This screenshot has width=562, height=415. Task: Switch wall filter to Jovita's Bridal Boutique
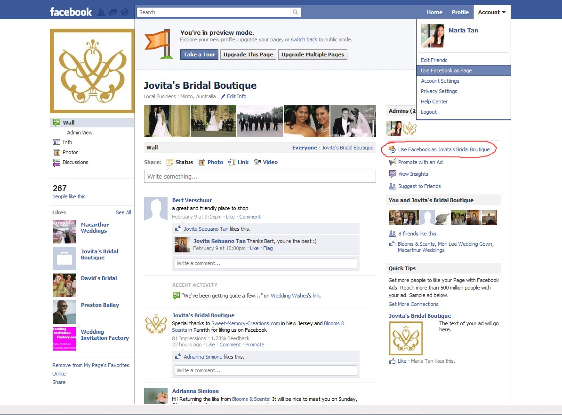click(347, 148)
